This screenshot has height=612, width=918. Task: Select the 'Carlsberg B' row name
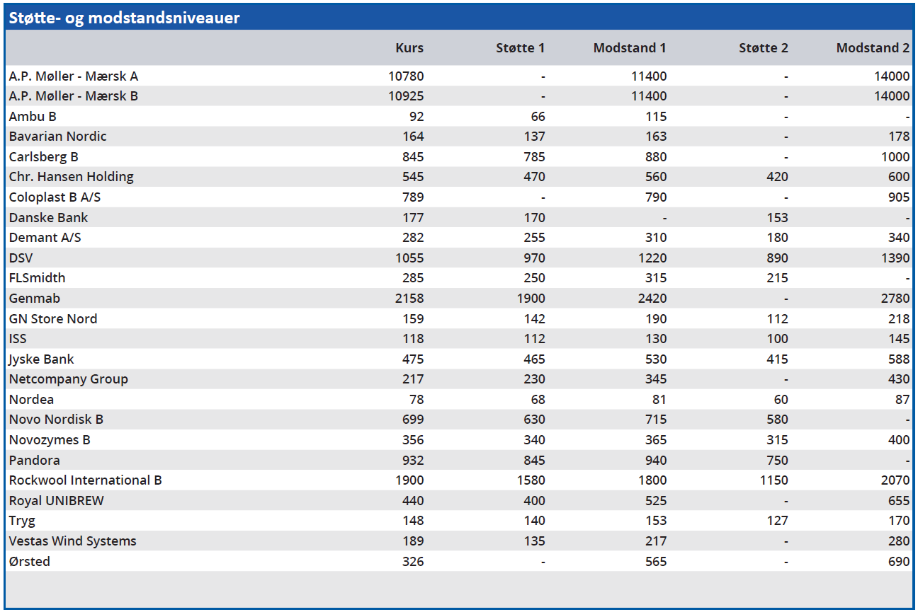pos(44,156)
